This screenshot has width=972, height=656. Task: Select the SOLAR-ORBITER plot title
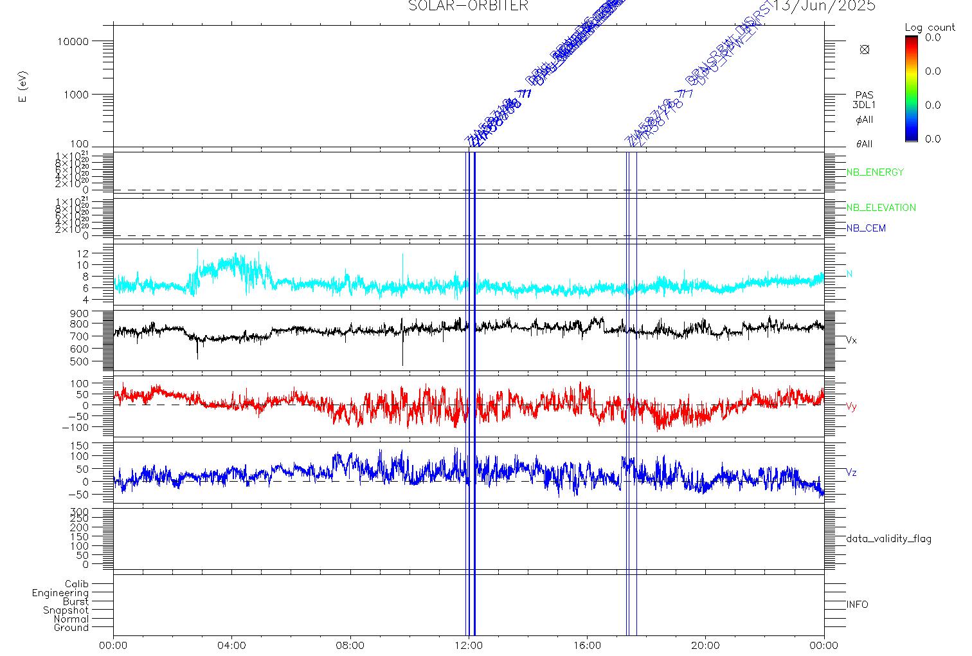pyautogui.click(x=468, y=6)
